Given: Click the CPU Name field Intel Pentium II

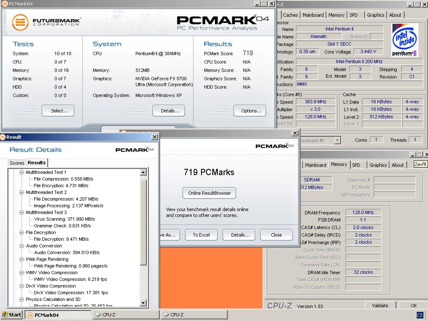Looking at the screenshot, I should (339, 29).
